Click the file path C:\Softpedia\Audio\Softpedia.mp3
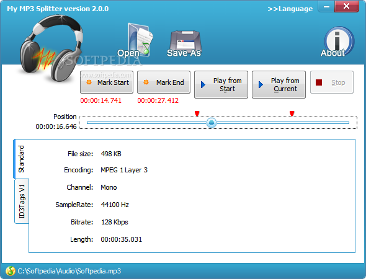This screenshot has height=279, width=366. click(69, 271)
